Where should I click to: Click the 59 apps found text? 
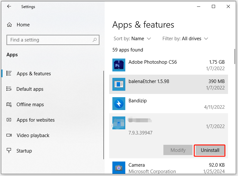click(x=128, y=50)
